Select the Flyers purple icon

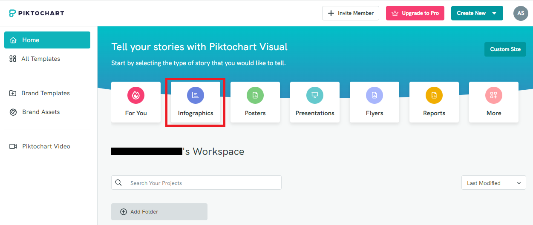click(x=375, y=95)
